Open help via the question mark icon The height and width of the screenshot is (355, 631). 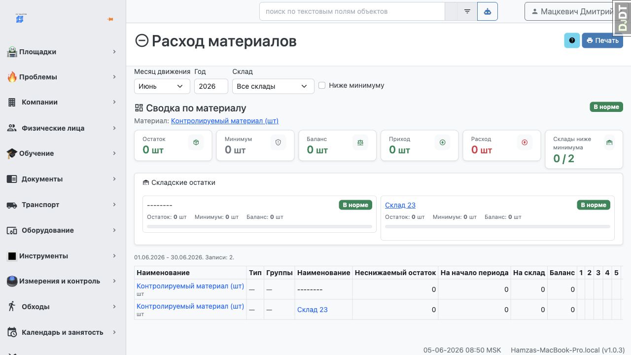(x=572, y=40)
